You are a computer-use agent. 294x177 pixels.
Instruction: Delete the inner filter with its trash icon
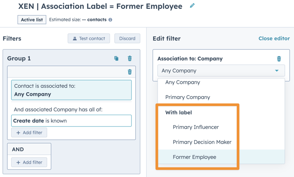pyautogui.click(x=130, y=72)
